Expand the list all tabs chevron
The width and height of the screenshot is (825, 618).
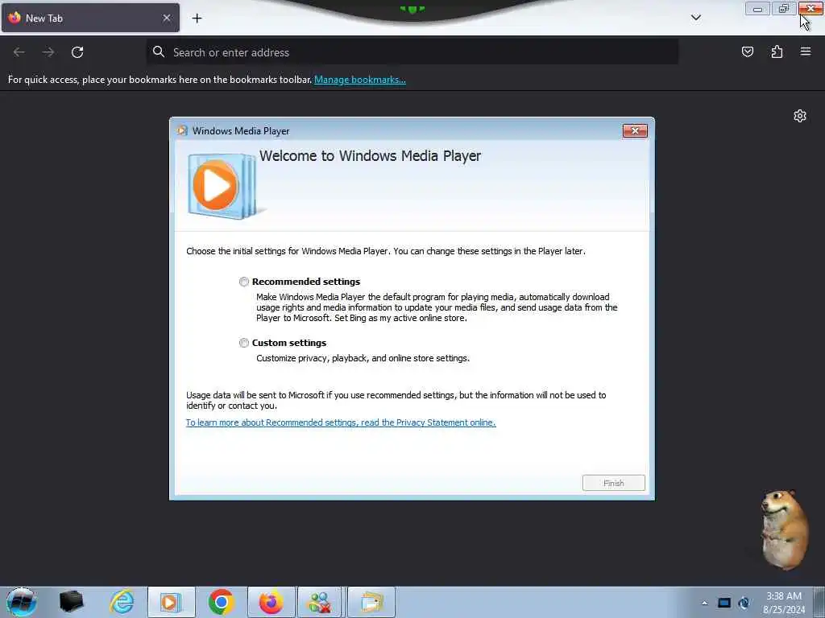coord(695,18)
